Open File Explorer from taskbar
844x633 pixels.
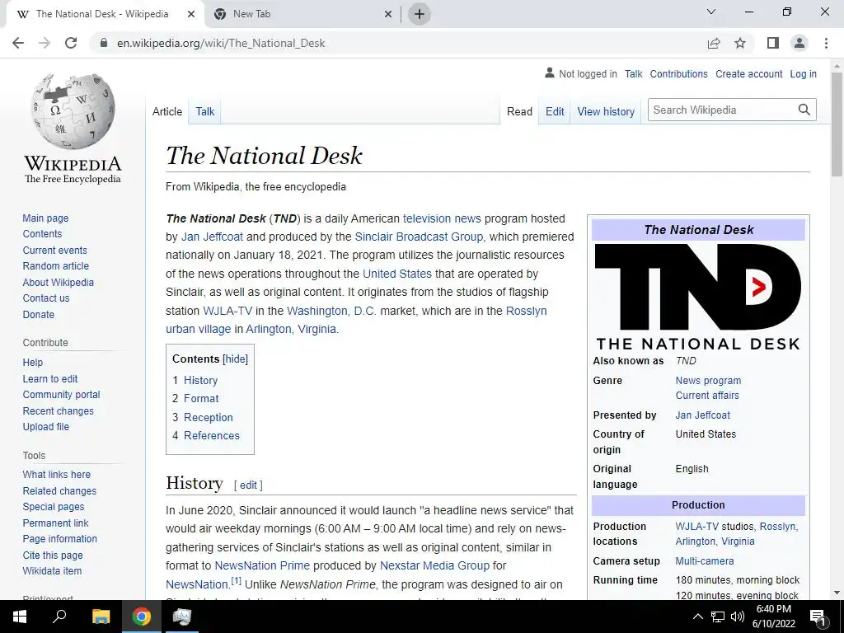coord(101,617)
